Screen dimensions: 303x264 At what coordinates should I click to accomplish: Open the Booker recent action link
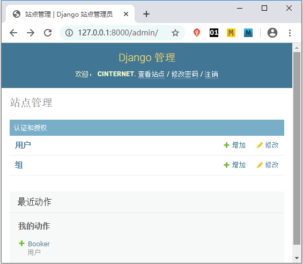point(39,244)
